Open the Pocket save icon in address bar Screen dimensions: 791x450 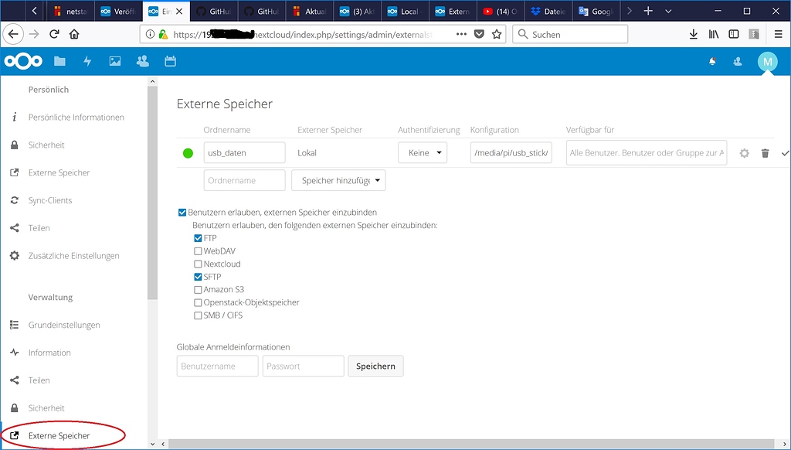point(479,34)
